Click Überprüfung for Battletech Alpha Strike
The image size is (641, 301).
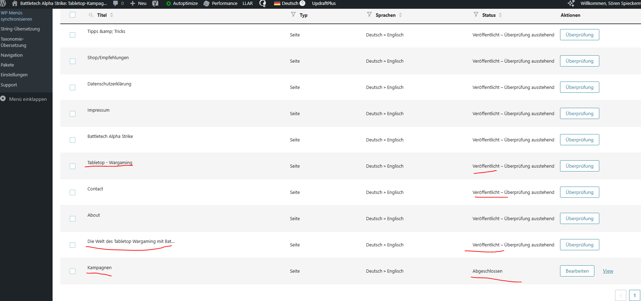(x=579, y=140)
